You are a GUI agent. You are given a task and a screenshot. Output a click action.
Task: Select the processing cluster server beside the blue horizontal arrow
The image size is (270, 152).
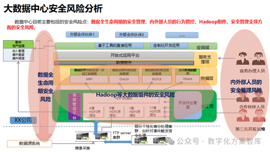pos(141,140)
